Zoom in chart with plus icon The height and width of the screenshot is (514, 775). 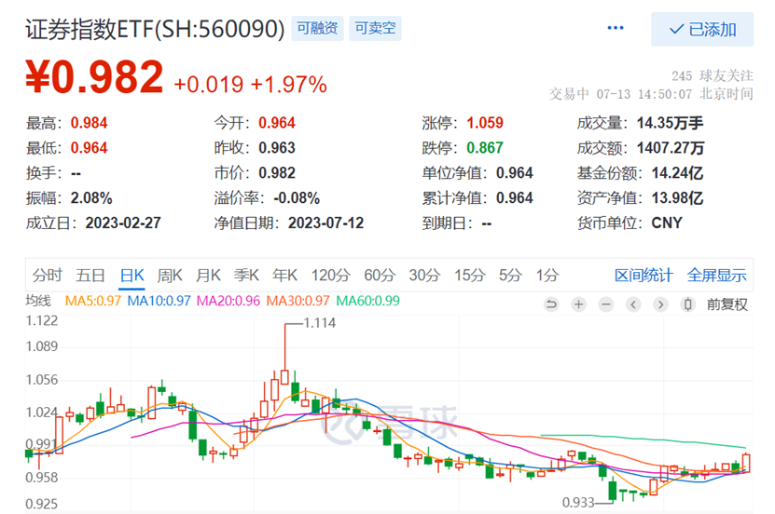pos(579,304)
